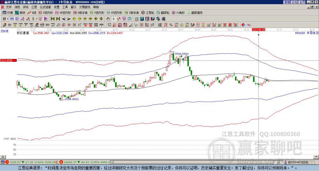Click the 主页 homepage button
This screenshot has height=171, width=319.
point(302,2)
